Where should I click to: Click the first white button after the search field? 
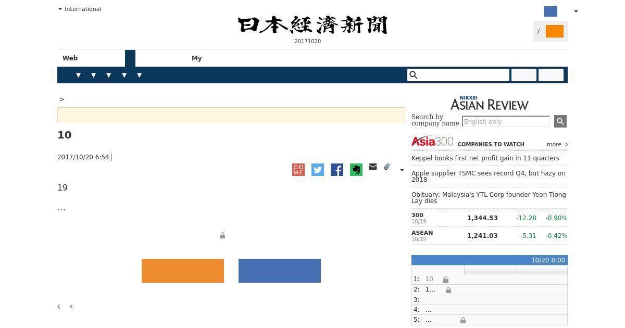[524, 75]
